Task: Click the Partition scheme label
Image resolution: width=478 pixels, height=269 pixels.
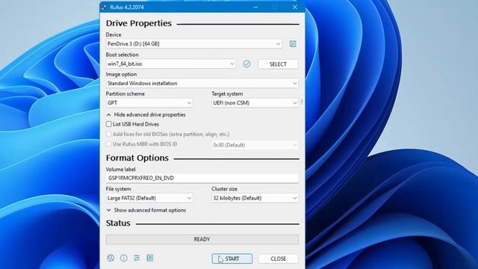Action: click(x=125, y=93)
